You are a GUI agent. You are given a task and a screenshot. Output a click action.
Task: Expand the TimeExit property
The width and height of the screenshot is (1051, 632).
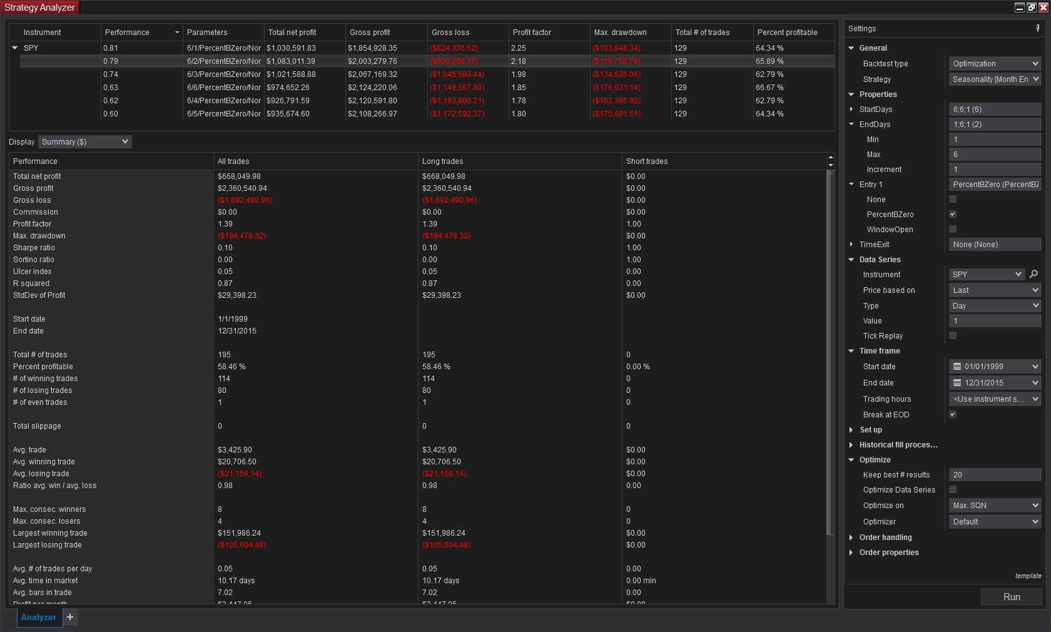851,245
